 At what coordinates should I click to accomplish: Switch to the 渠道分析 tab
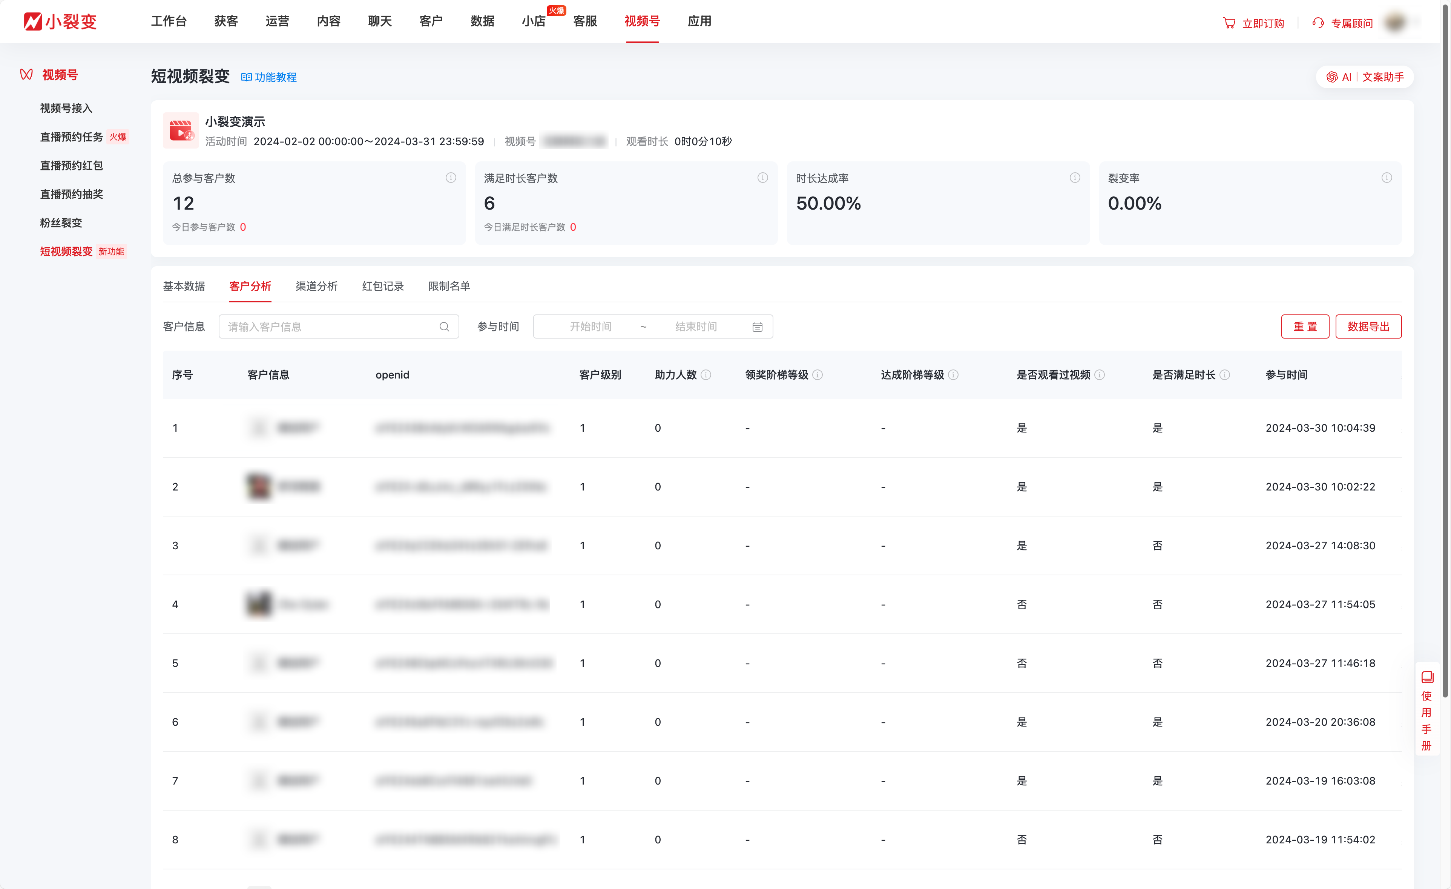point(316,286)
